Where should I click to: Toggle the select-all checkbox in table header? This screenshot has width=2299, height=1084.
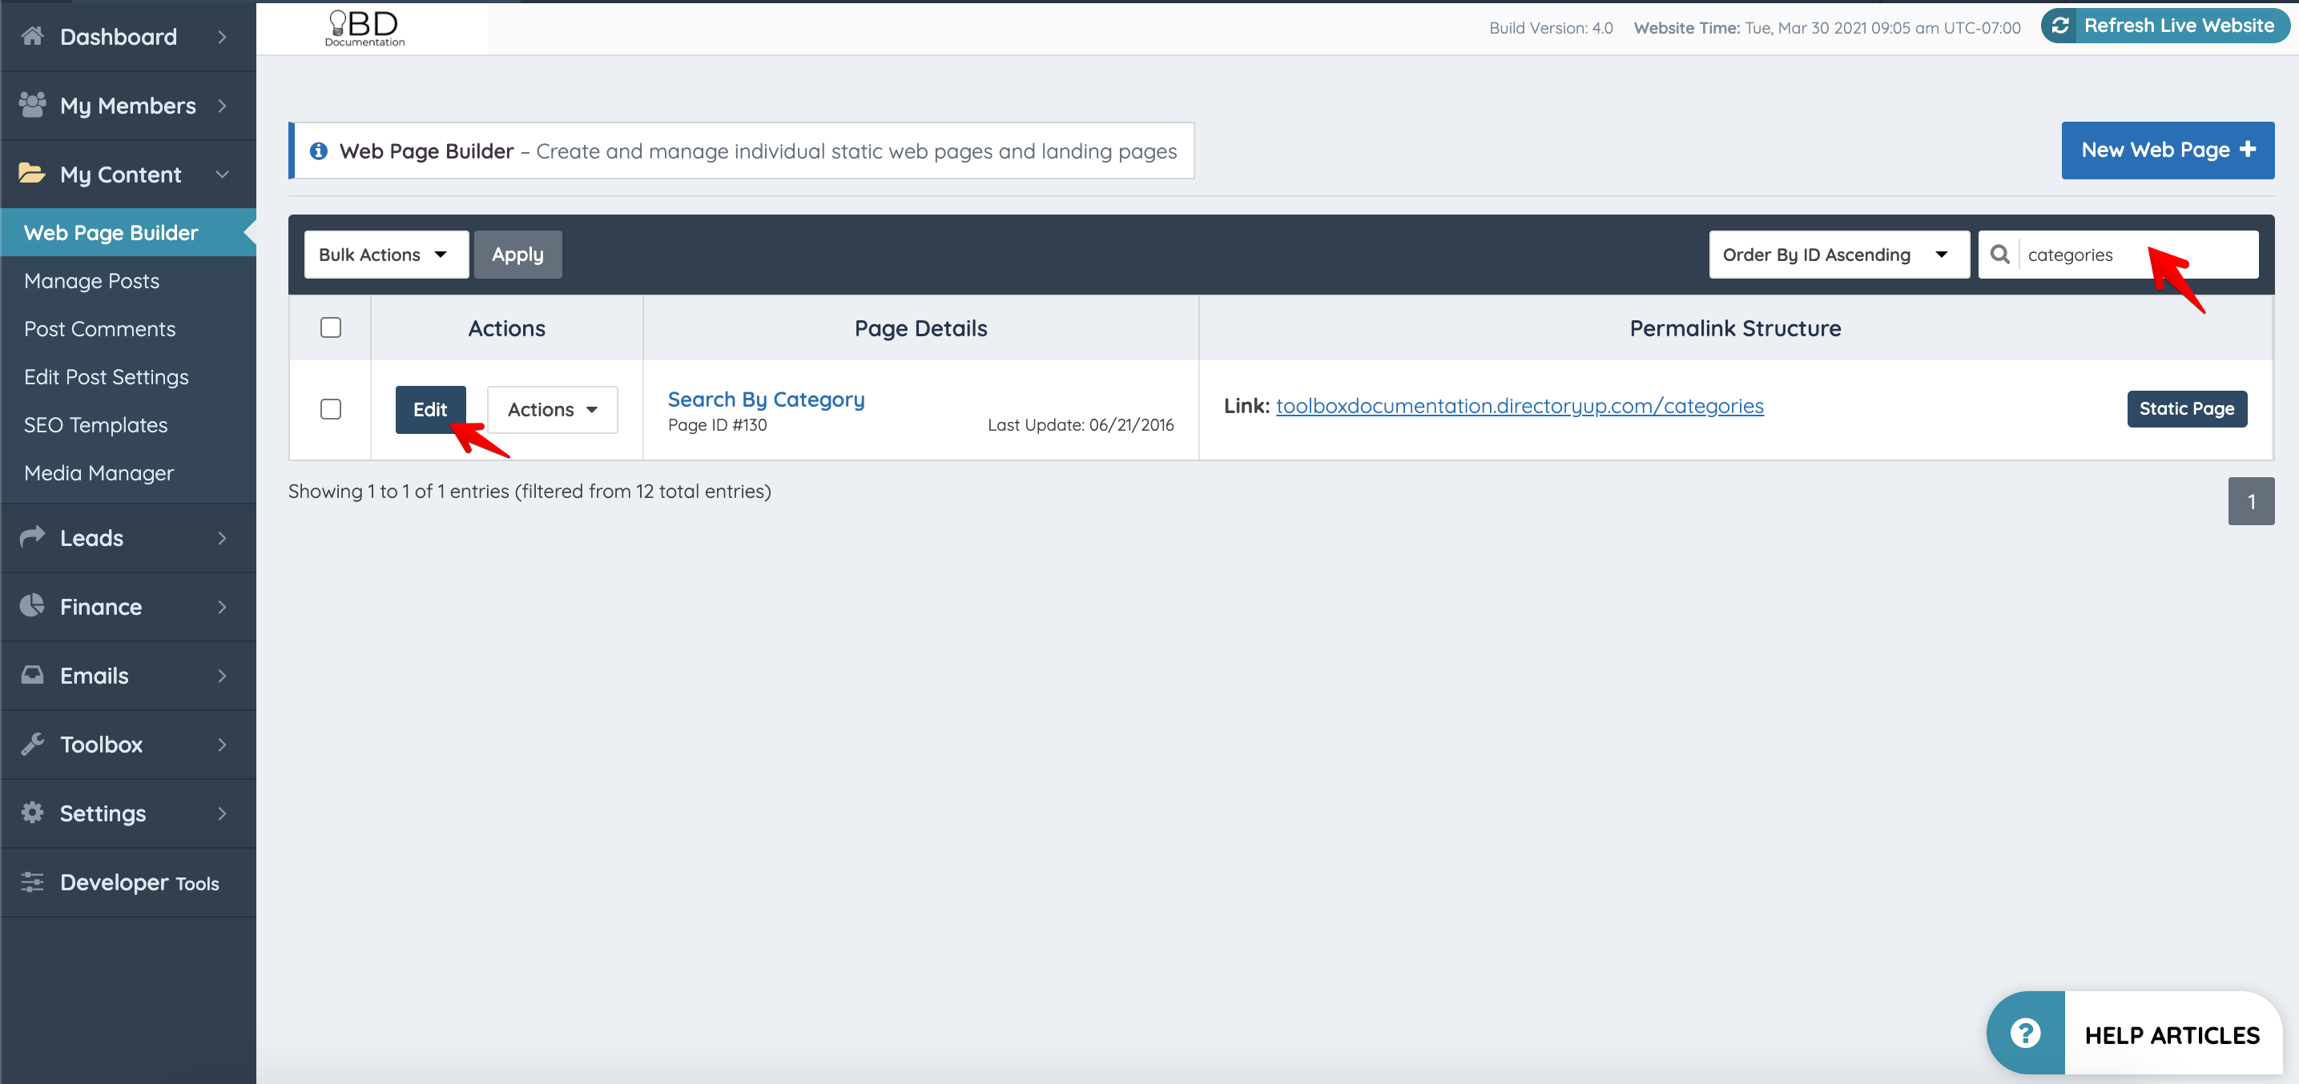tap(330, 327)
